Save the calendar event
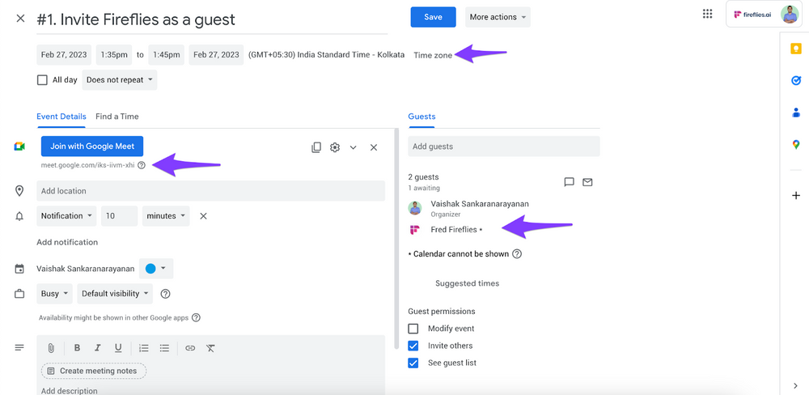809x395 pixels. click(x=433, y=17)
